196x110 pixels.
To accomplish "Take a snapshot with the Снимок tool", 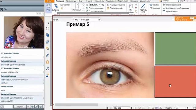I will [x=65, y=5].
